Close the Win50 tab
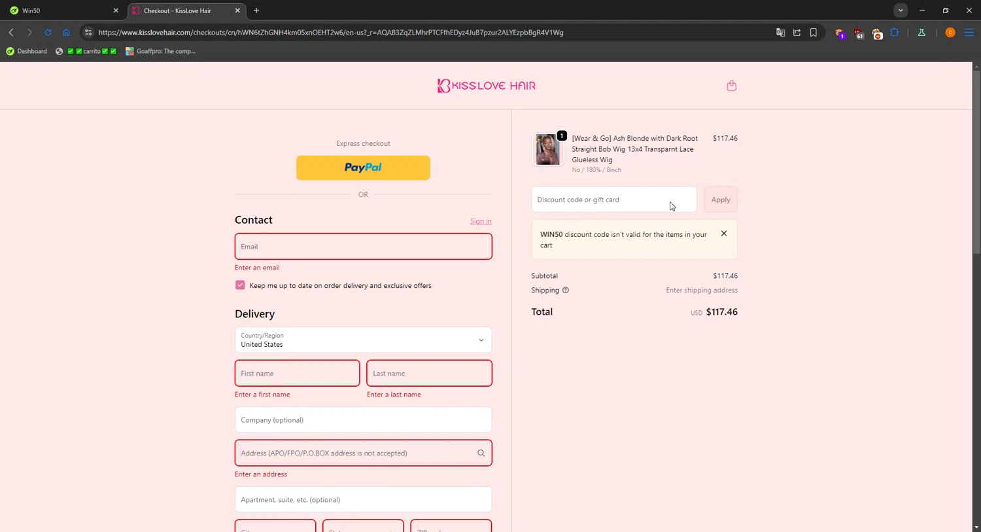 click(116, 10)
